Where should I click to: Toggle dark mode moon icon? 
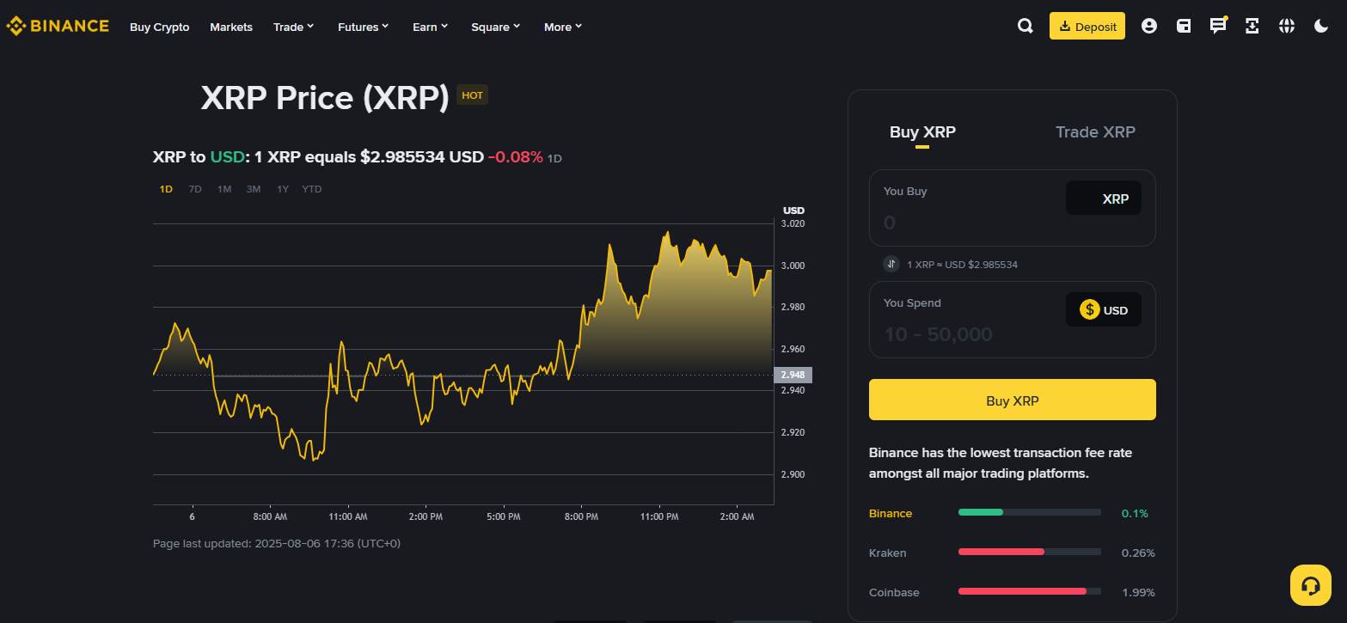tap(1321, 26)
